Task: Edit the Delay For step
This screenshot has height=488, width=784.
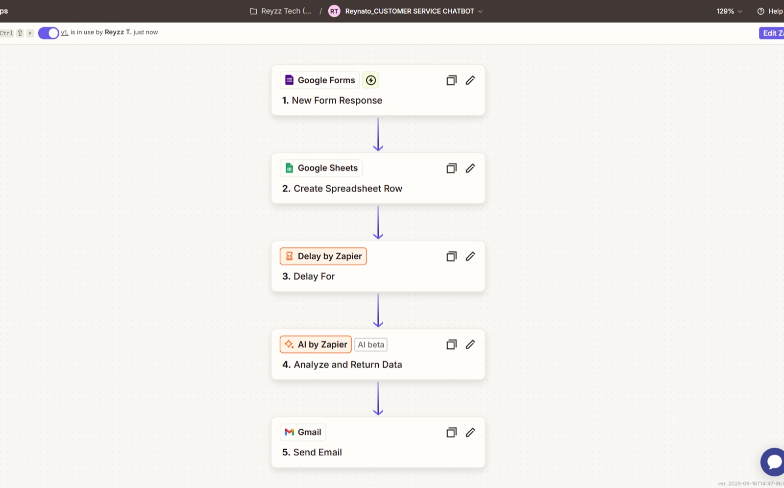Action: 470,256
